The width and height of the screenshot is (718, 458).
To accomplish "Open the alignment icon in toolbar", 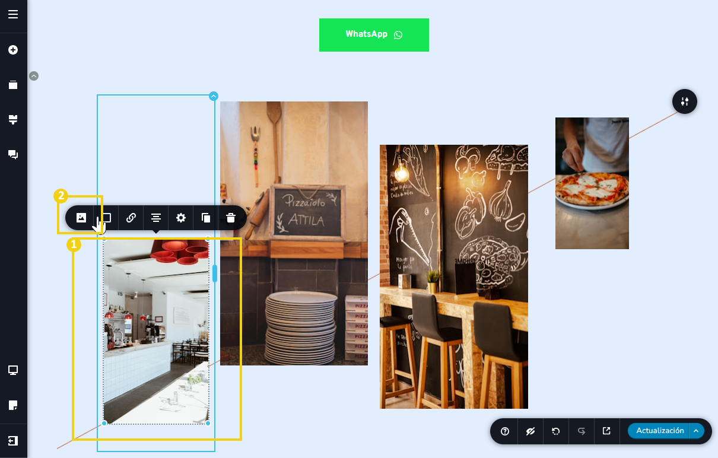I will click(156, 218).
